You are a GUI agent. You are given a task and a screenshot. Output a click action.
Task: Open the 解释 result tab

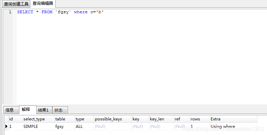pos(28,110)
